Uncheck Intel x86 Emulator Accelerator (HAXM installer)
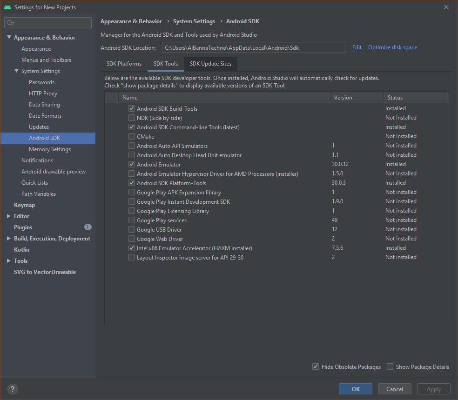 click(x=132, y=248)
